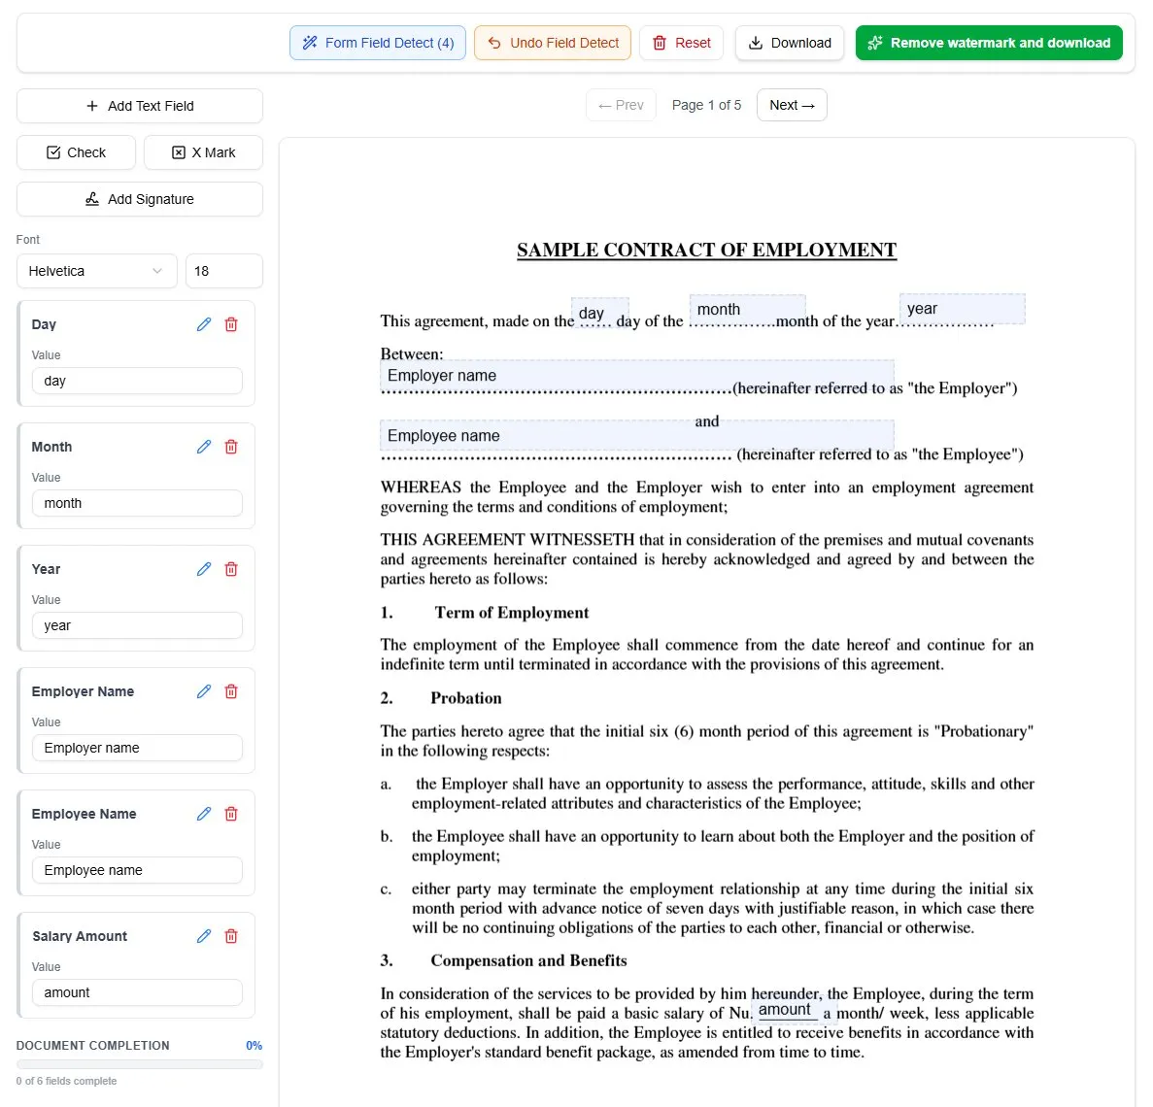This screenshot has height=1107, width=1153.
Task: Add Signature to the document
Action: point(140,199)
